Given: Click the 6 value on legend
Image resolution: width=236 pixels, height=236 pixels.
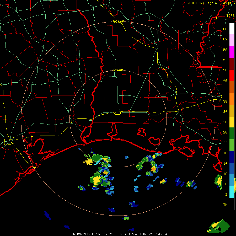Looking at the screenshot, I should tap(226, 184).
